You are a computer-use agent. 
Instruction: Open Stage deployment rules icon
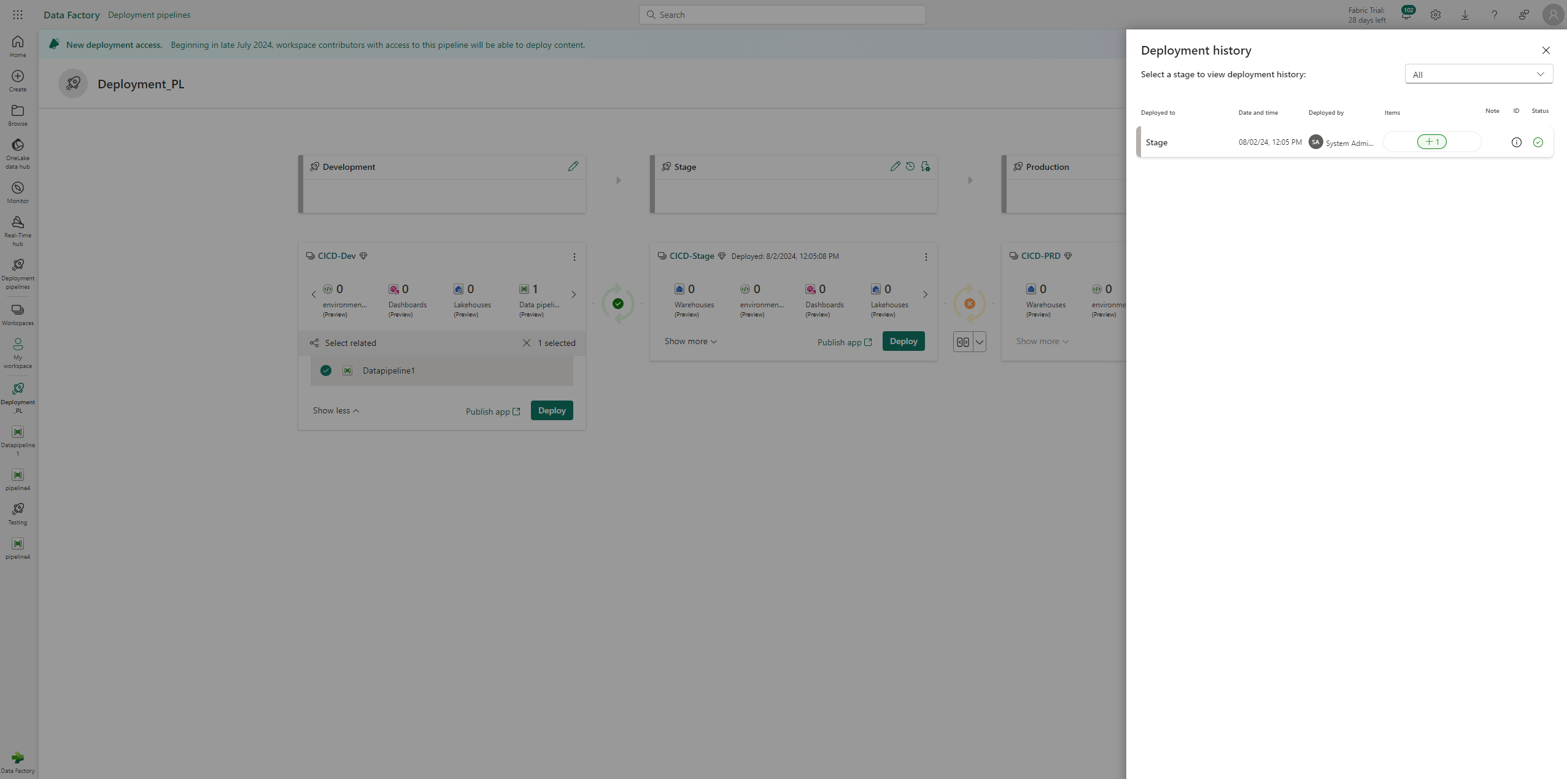926,166
